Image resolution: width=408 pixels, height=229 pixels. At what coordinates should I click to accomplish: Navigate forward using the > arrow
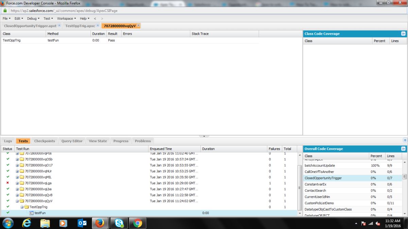point(102,18)
